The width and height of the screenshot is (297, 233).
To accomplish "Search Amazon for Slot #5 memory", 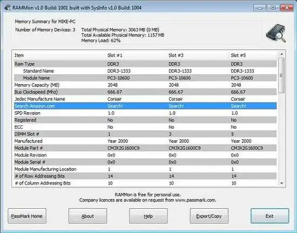I will pos(238,106).
